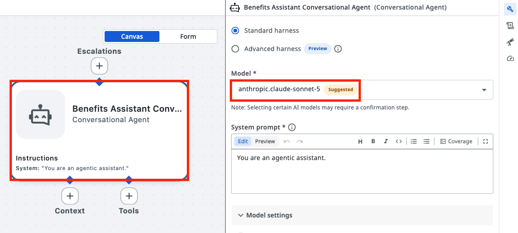Viewport: 518px width, 233px height.
Task: Click the Preview badge next to Advanced harness
Action: 317,49
